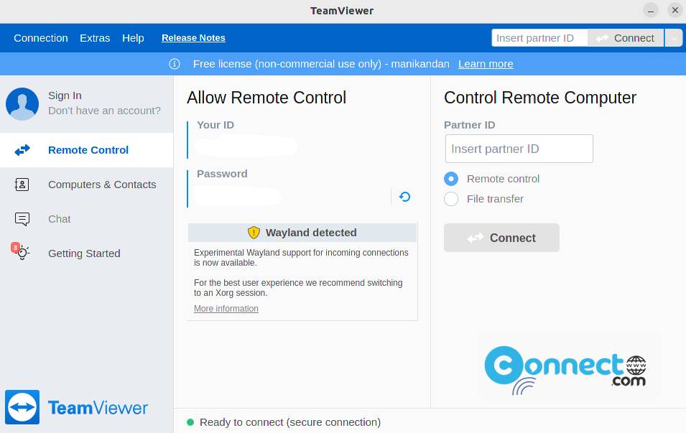Minimize the TeamViewer window
This screenshot has height=433, width=686.
(x=651, y=11)
